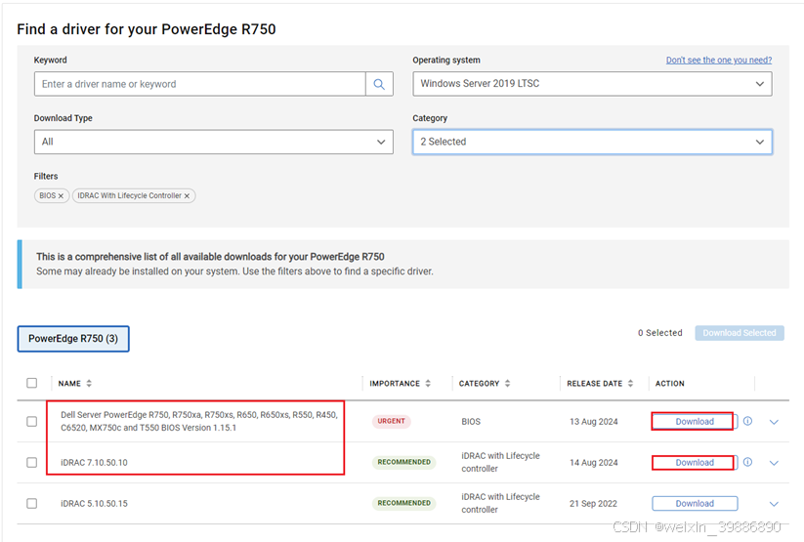Expand details for iDRAC 5.10.50.15 row
The width and height of the screenshot is (804, 542).
[774, 504]
